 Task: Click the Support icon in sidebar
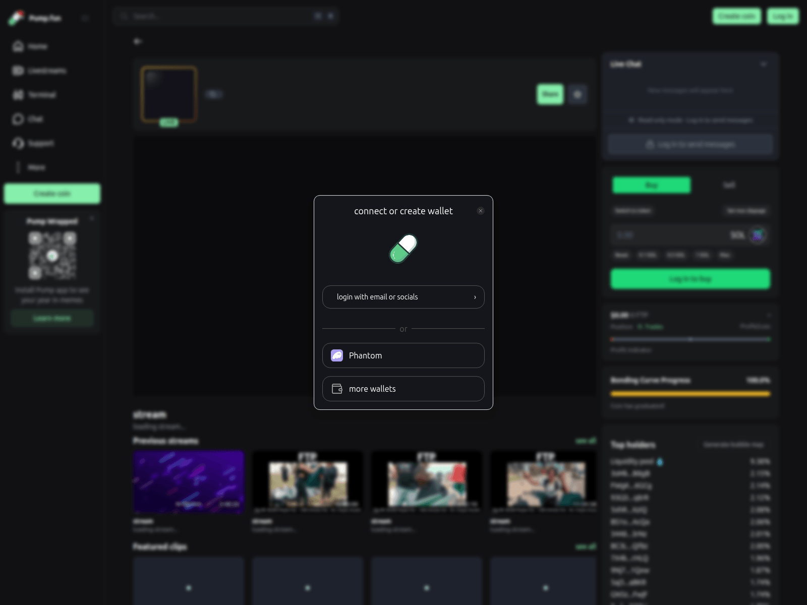click(17, 143)
